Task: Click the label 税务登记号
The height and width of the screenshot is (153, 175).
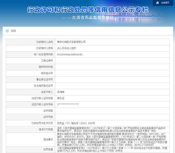Action: click(47, 73)
